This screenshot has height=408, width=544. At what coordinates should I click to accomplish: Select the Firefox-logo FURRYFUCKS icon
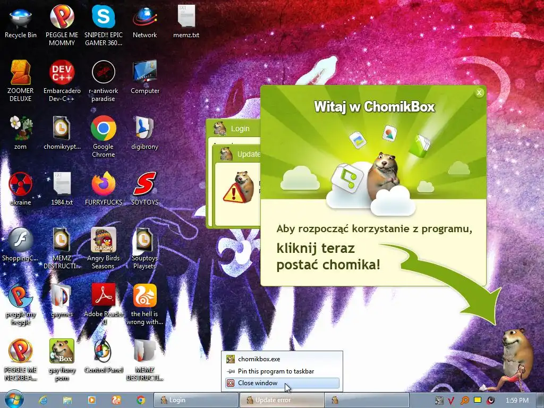(104, 189)
